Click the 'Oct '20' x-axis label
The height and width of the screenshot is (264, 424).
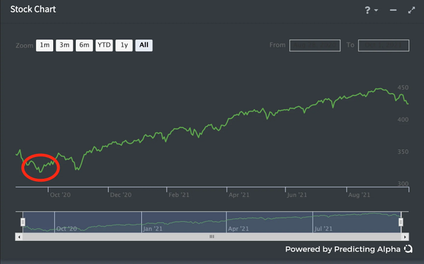pyautogui.click(x=60, y=195)
